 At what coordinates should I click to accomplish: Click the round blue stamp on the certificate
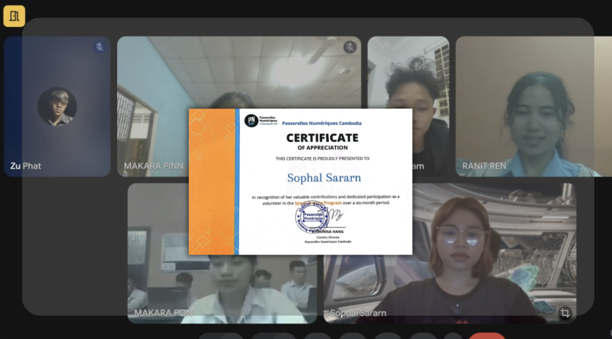[312, 217]
